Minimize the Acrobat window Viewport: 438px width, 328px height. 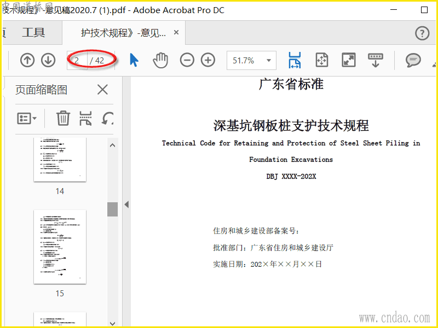pos(394,10)
